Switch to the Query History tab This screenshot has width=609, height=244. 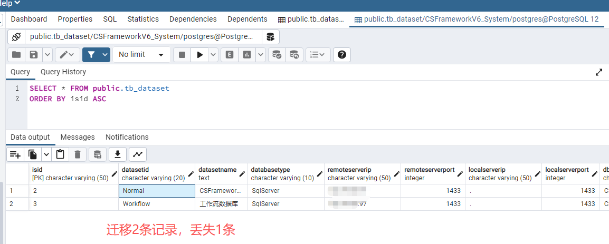coord(63,72)
